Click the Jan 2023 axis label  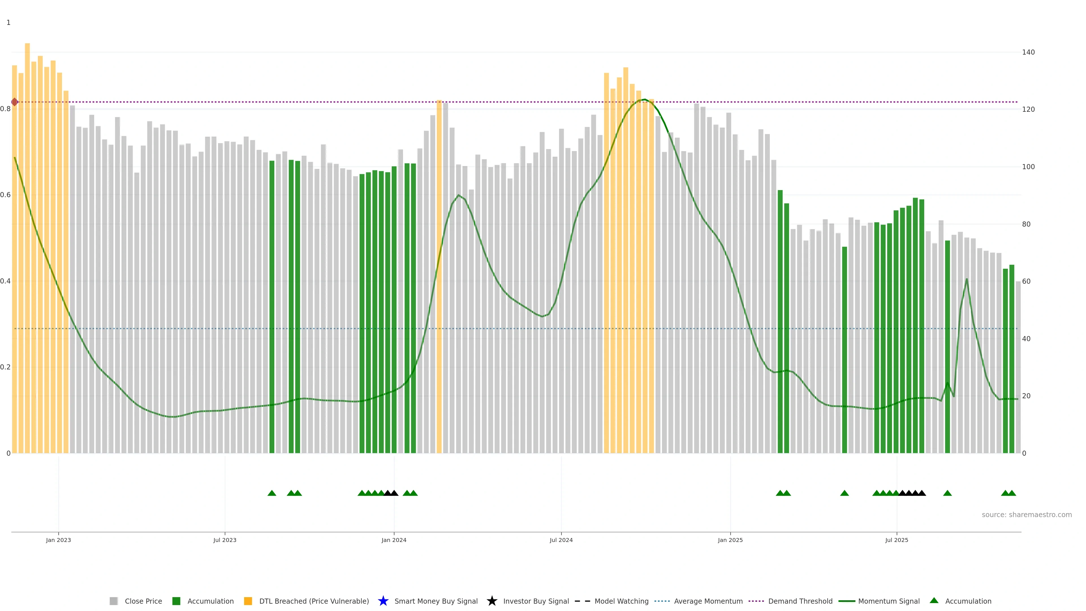59,540
